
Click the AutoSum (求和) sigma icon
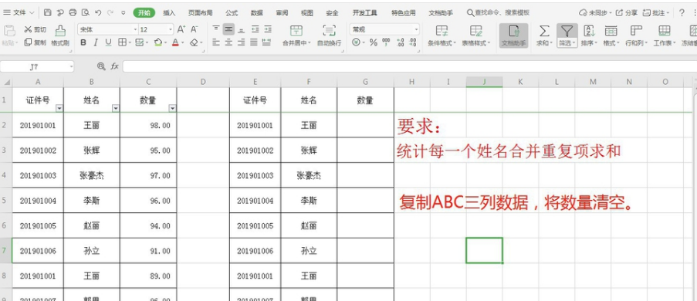coord(543,31)
